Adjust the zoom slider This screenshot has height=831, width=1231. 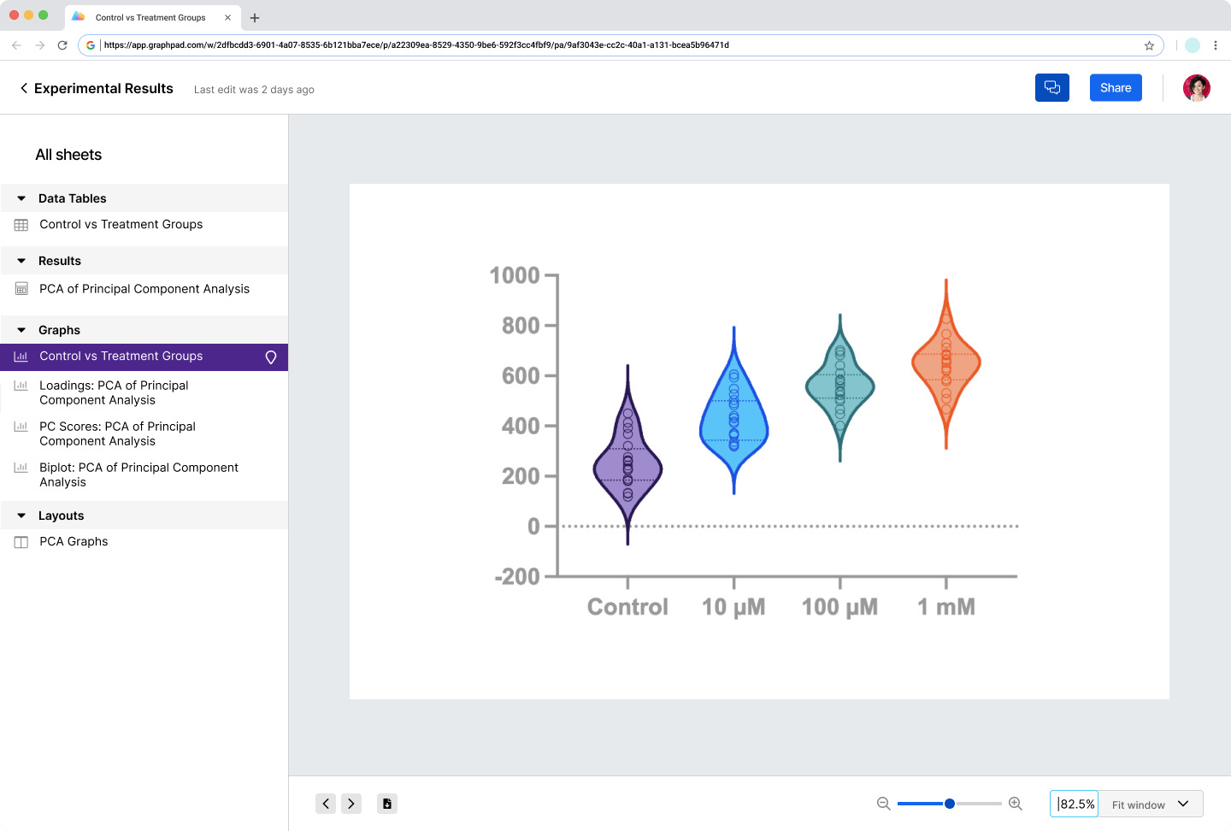(949, 804)
